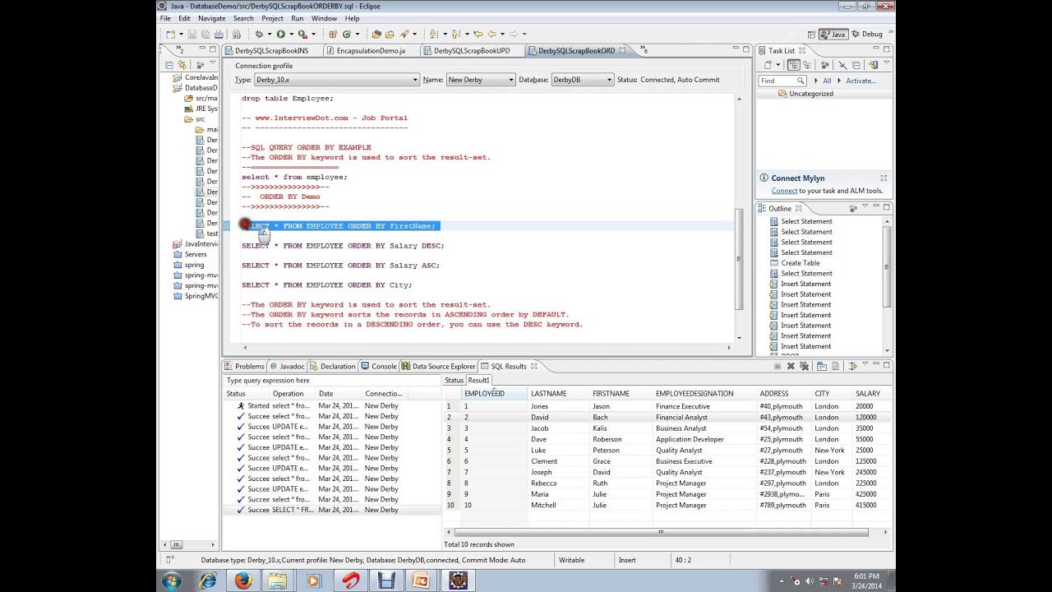Screen dimensions: 1052x592
Task: Select the Status tab in SQL Results
Action: [x=454, y=380]
